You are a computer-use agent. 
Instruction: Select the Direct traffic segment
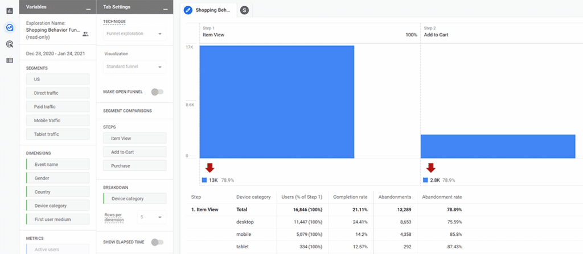58,93
